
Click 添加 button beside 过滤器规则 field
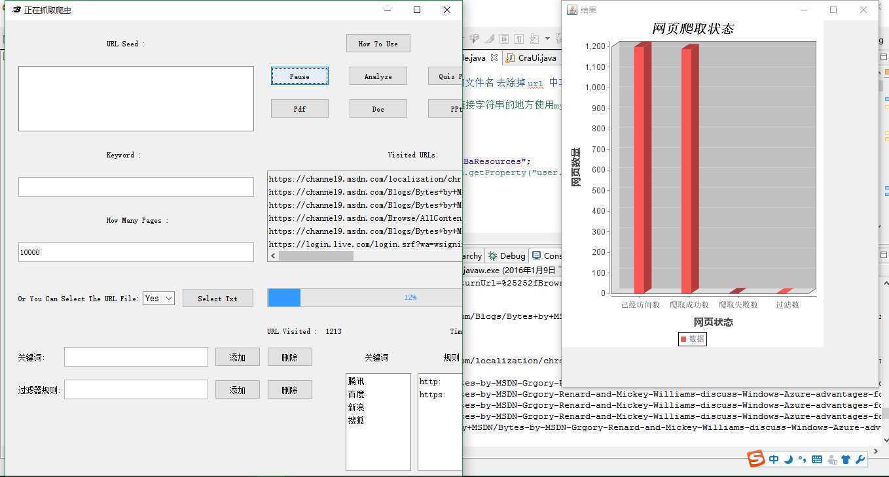(x=238, y=389)
